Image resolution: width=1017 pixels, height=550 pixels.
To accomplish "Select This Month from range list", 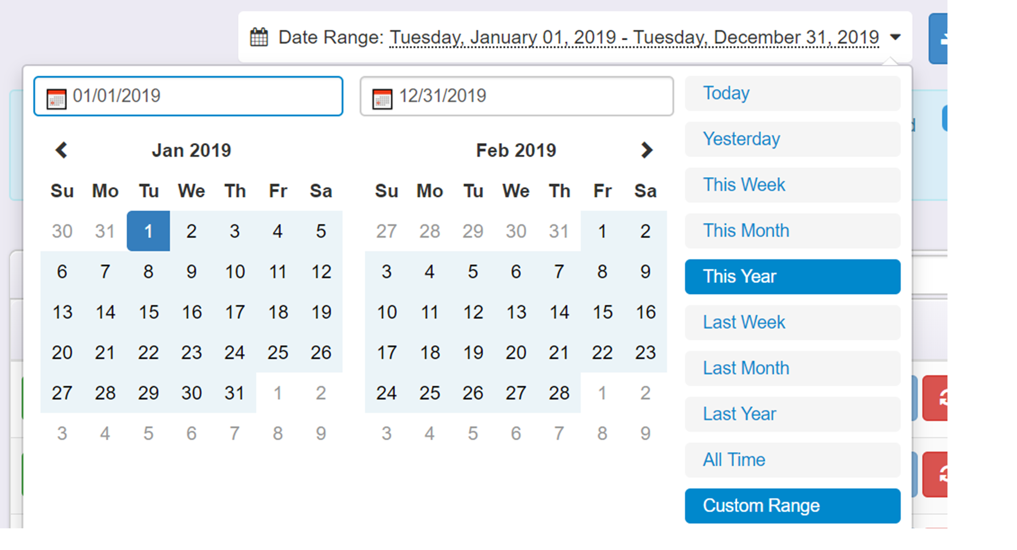I will [793, 231].
